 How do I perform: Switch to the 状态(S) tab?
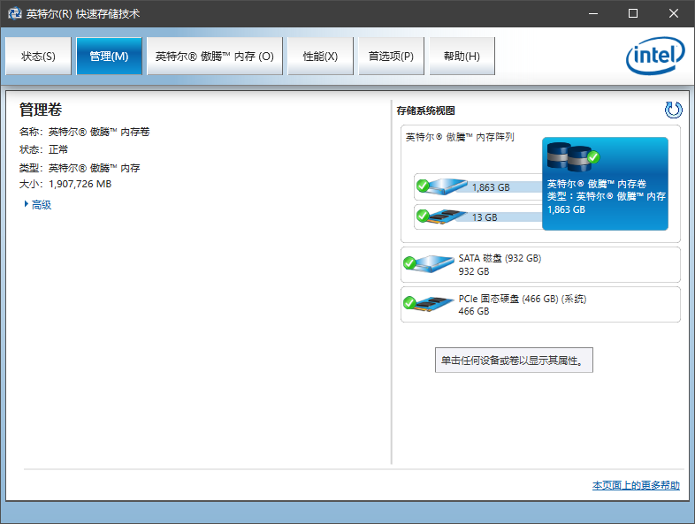(x=38, y=57)
